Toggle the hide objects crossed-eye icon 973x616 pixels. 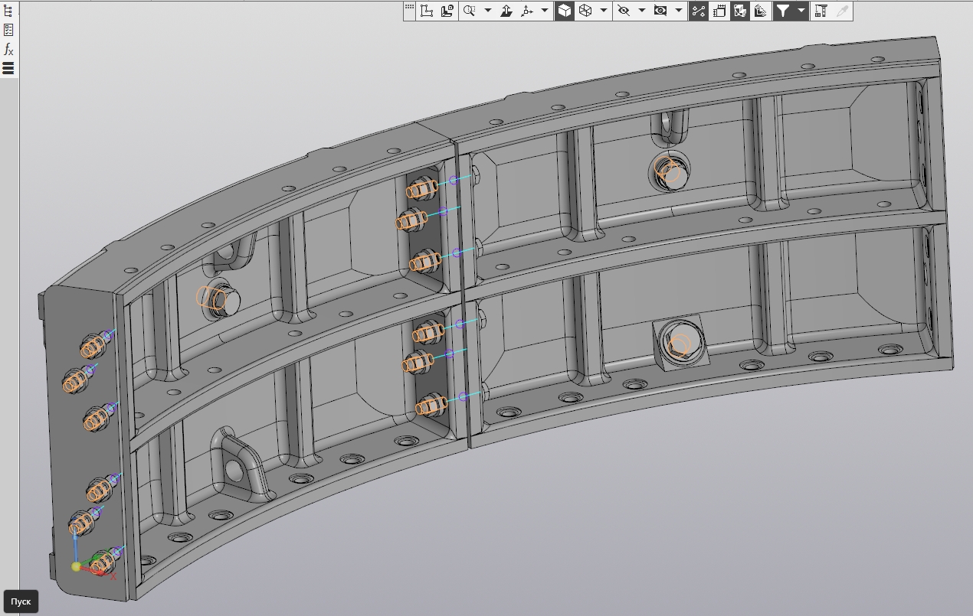tap(624, 11)
